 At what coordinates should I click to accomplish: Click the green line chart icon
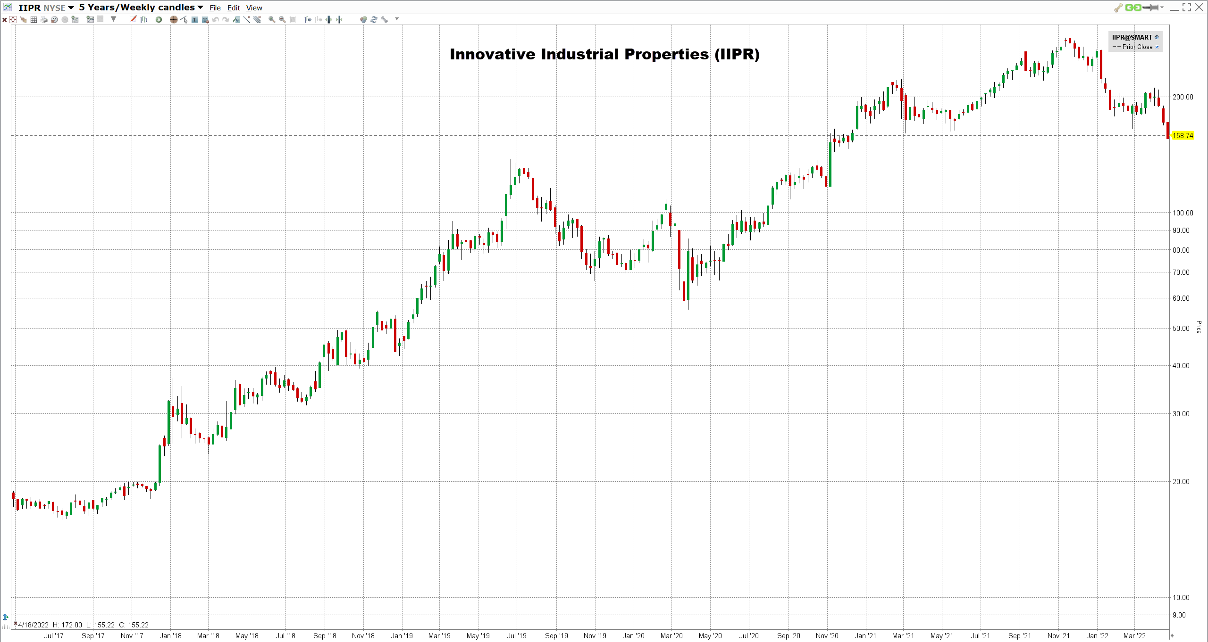90,19
